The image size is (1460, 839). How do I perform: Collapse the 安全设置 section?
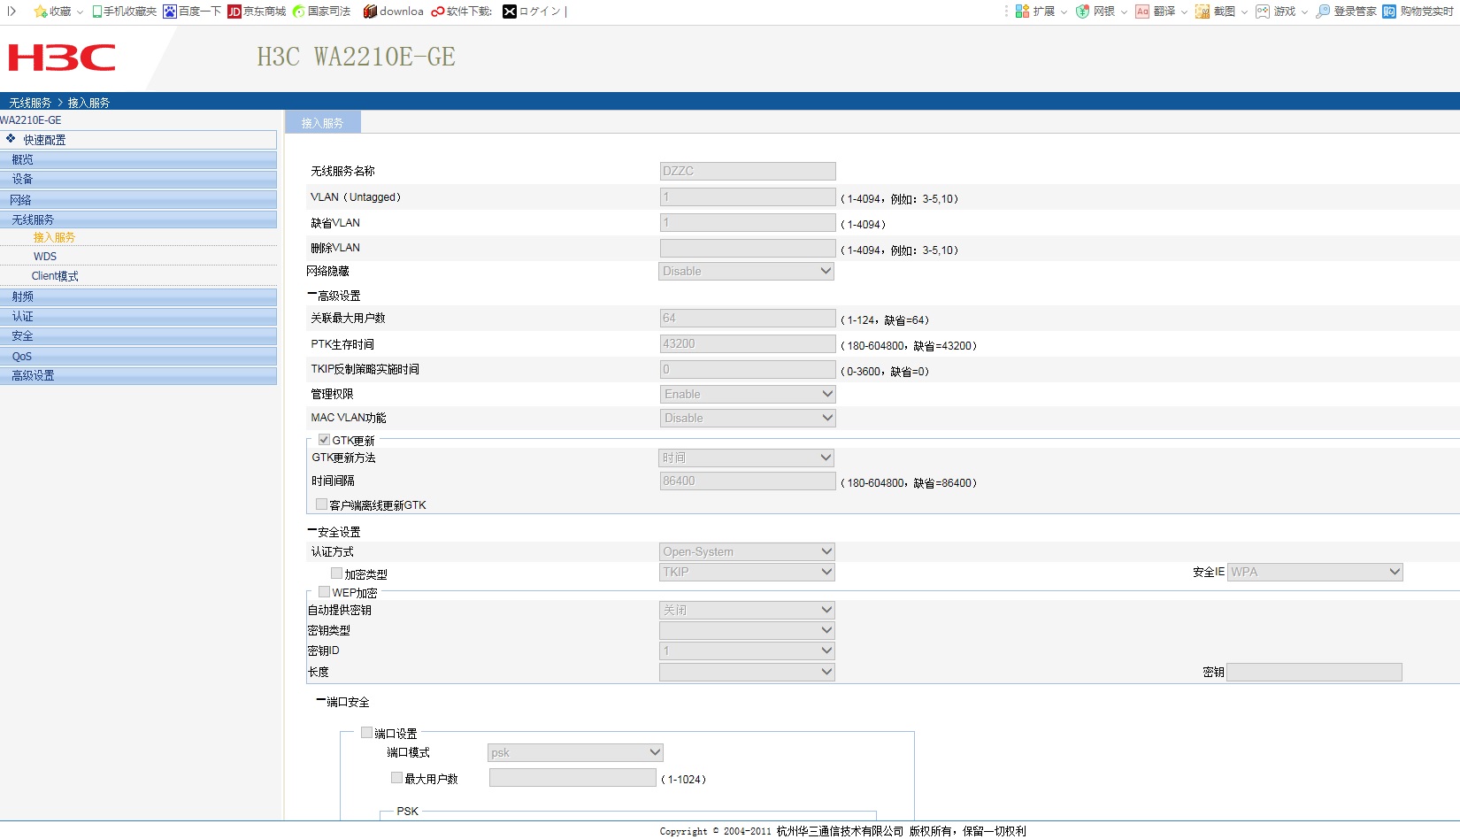(x=311, y=531)
